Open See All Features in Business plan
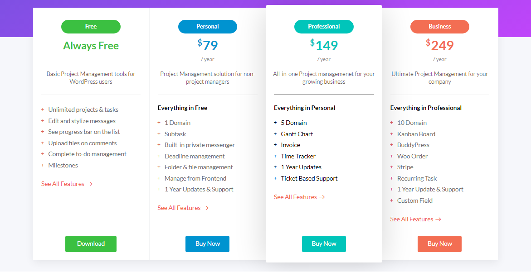Viewport: 531px width, 272px height. 415,219
